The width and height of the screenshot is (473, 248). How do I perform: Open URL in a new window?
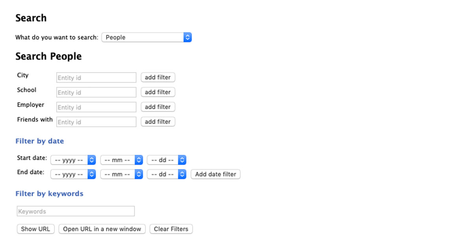[x=102, y=229]
